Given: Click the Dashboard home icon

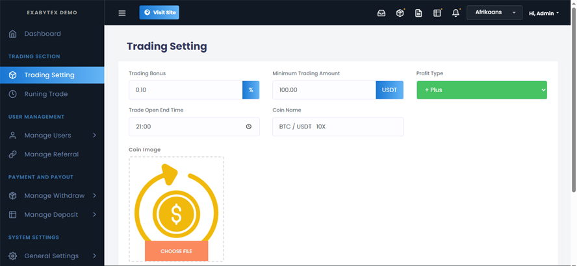Looking at the screenshot, I should tap(12, 34).
